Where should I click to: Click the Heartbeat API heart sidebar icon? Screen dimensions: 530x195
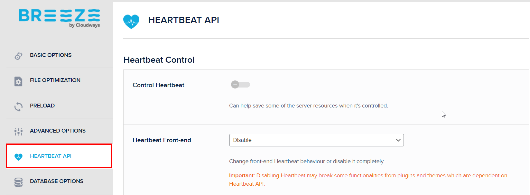point(18,157)
